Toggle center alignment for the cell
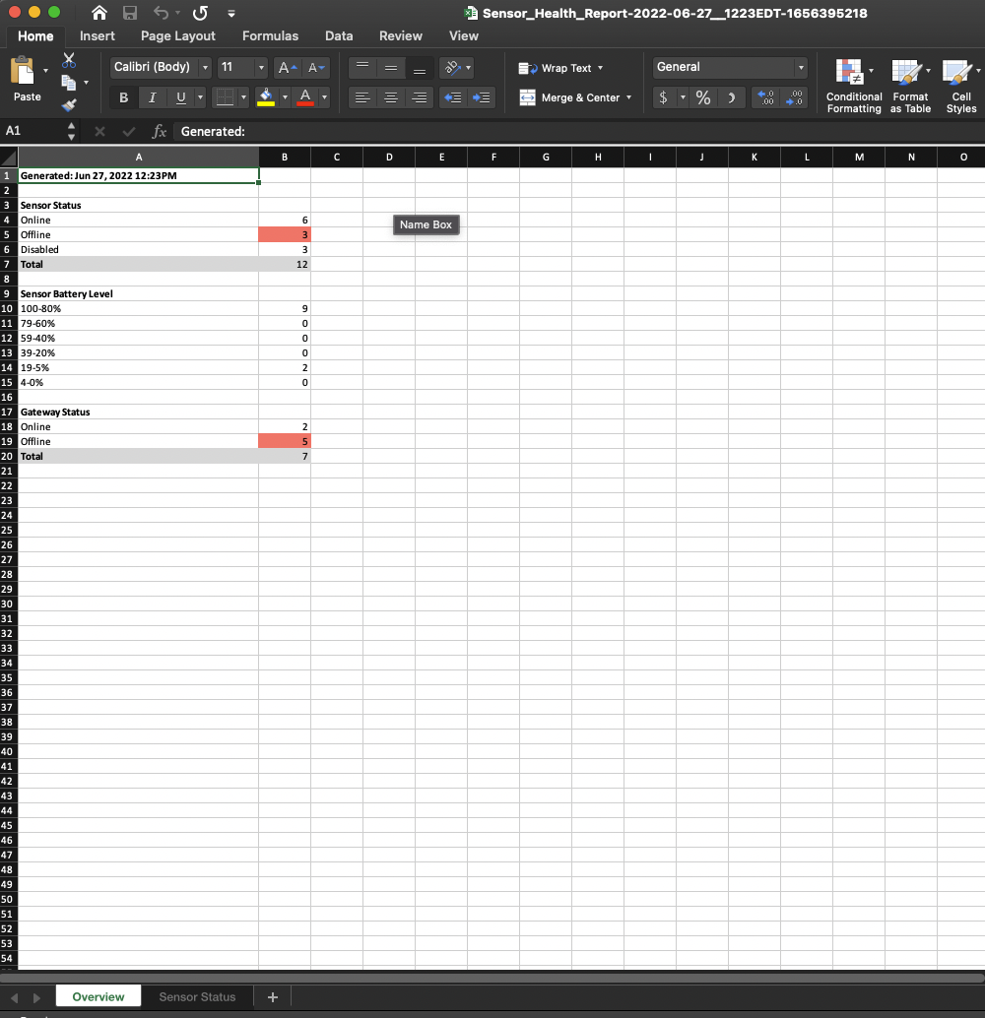The width and height of the screenshot is (985, 1018). (391, 97)
